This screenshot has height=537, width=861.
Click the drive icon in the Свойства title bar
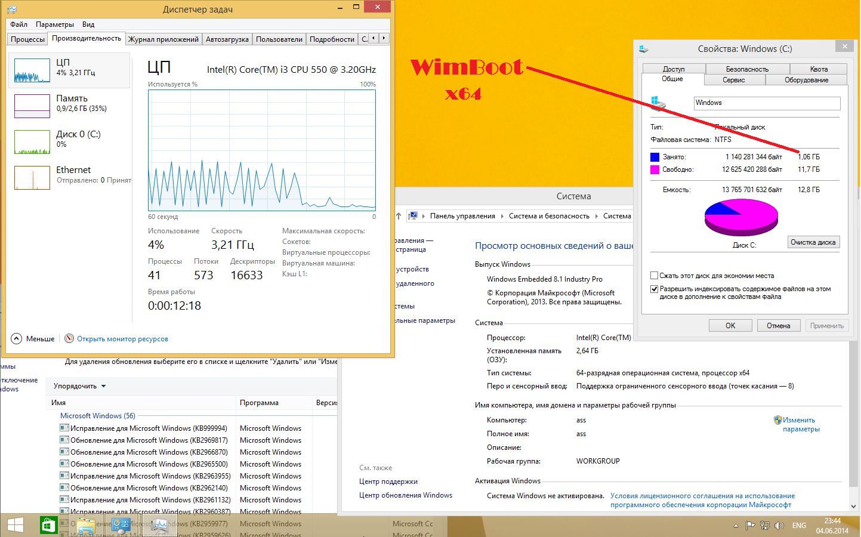[x=643, y=48]
